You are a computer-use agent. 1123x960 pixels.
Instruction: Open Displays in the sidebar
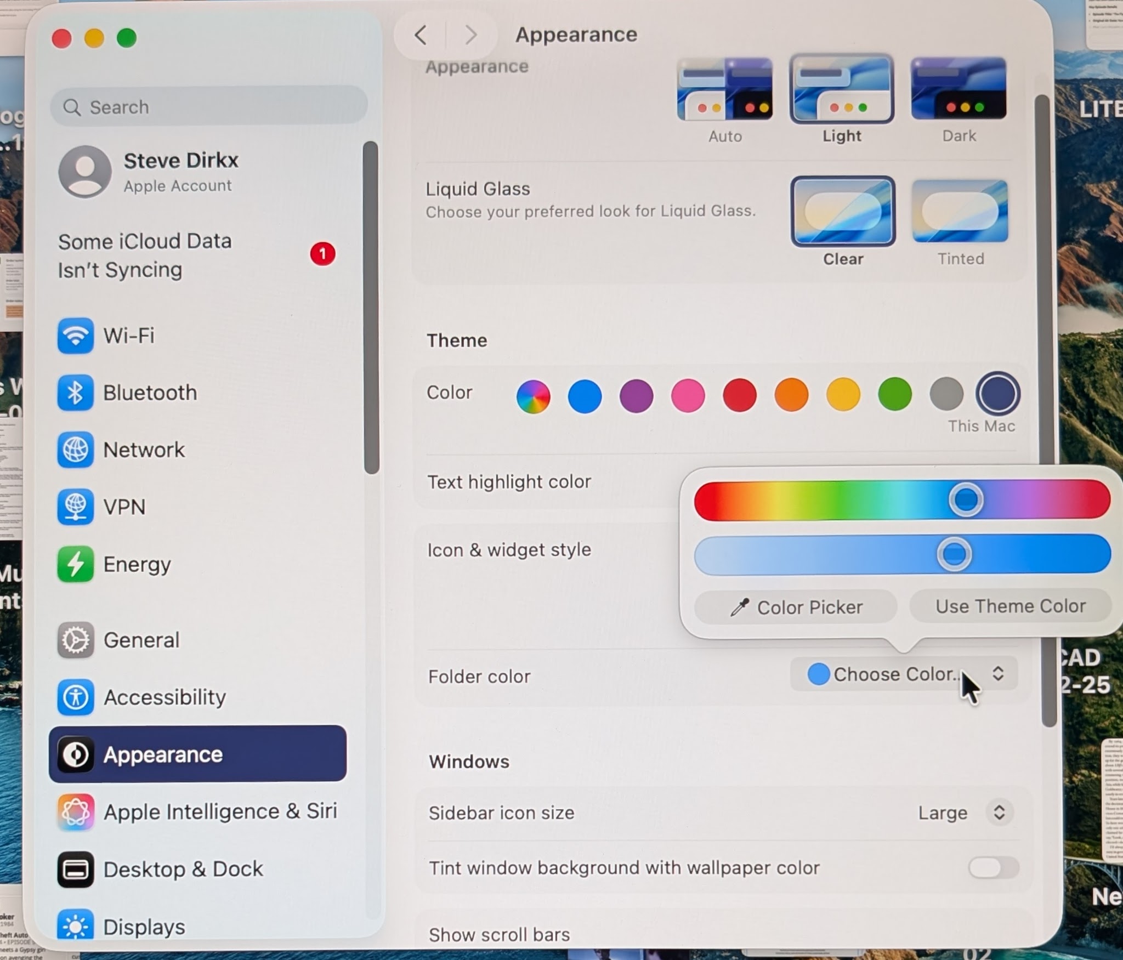pos(197,927)
